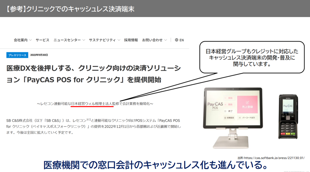Go to the 採用情報 page
This screenshot has height=172, width=310.
pyautogui.click(x=131, y=40)
